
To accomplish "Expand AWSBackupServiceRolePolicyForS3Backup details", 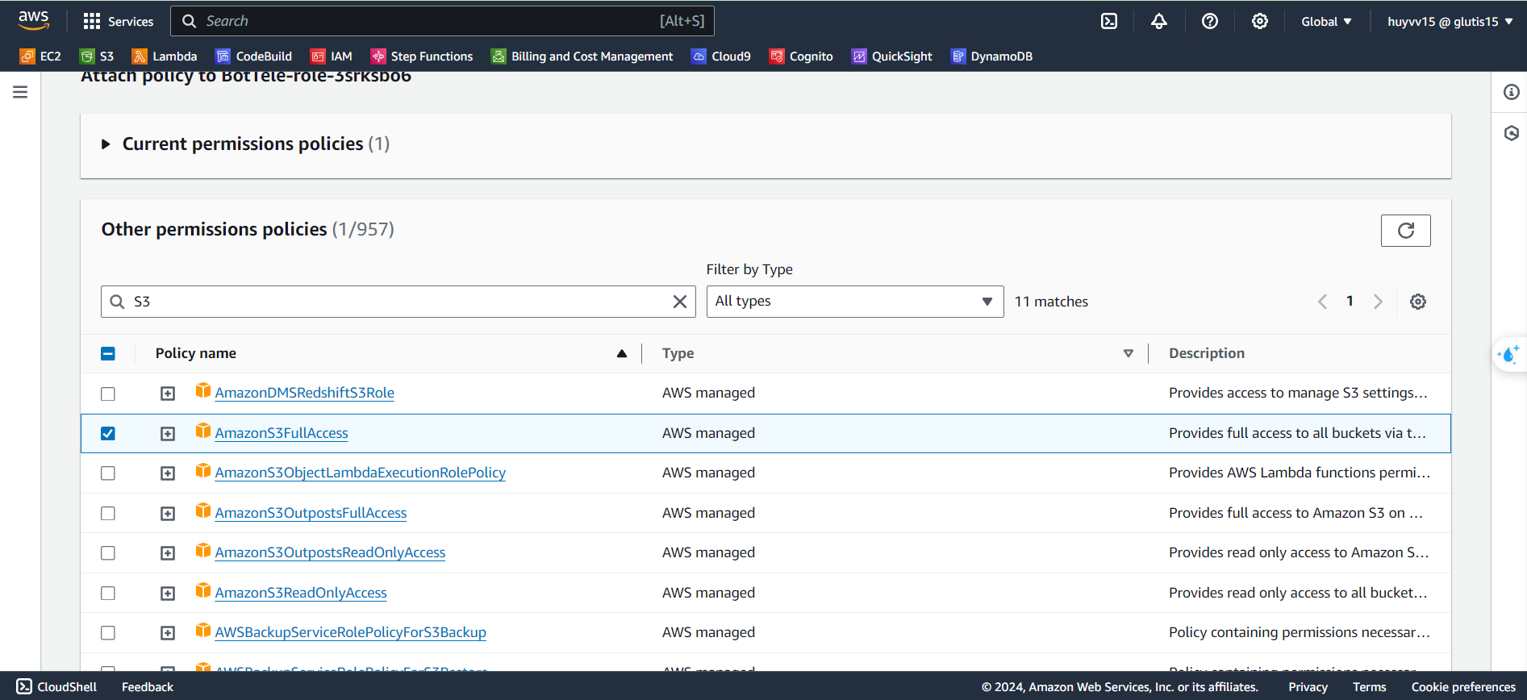I will click(x=167, y=633).
